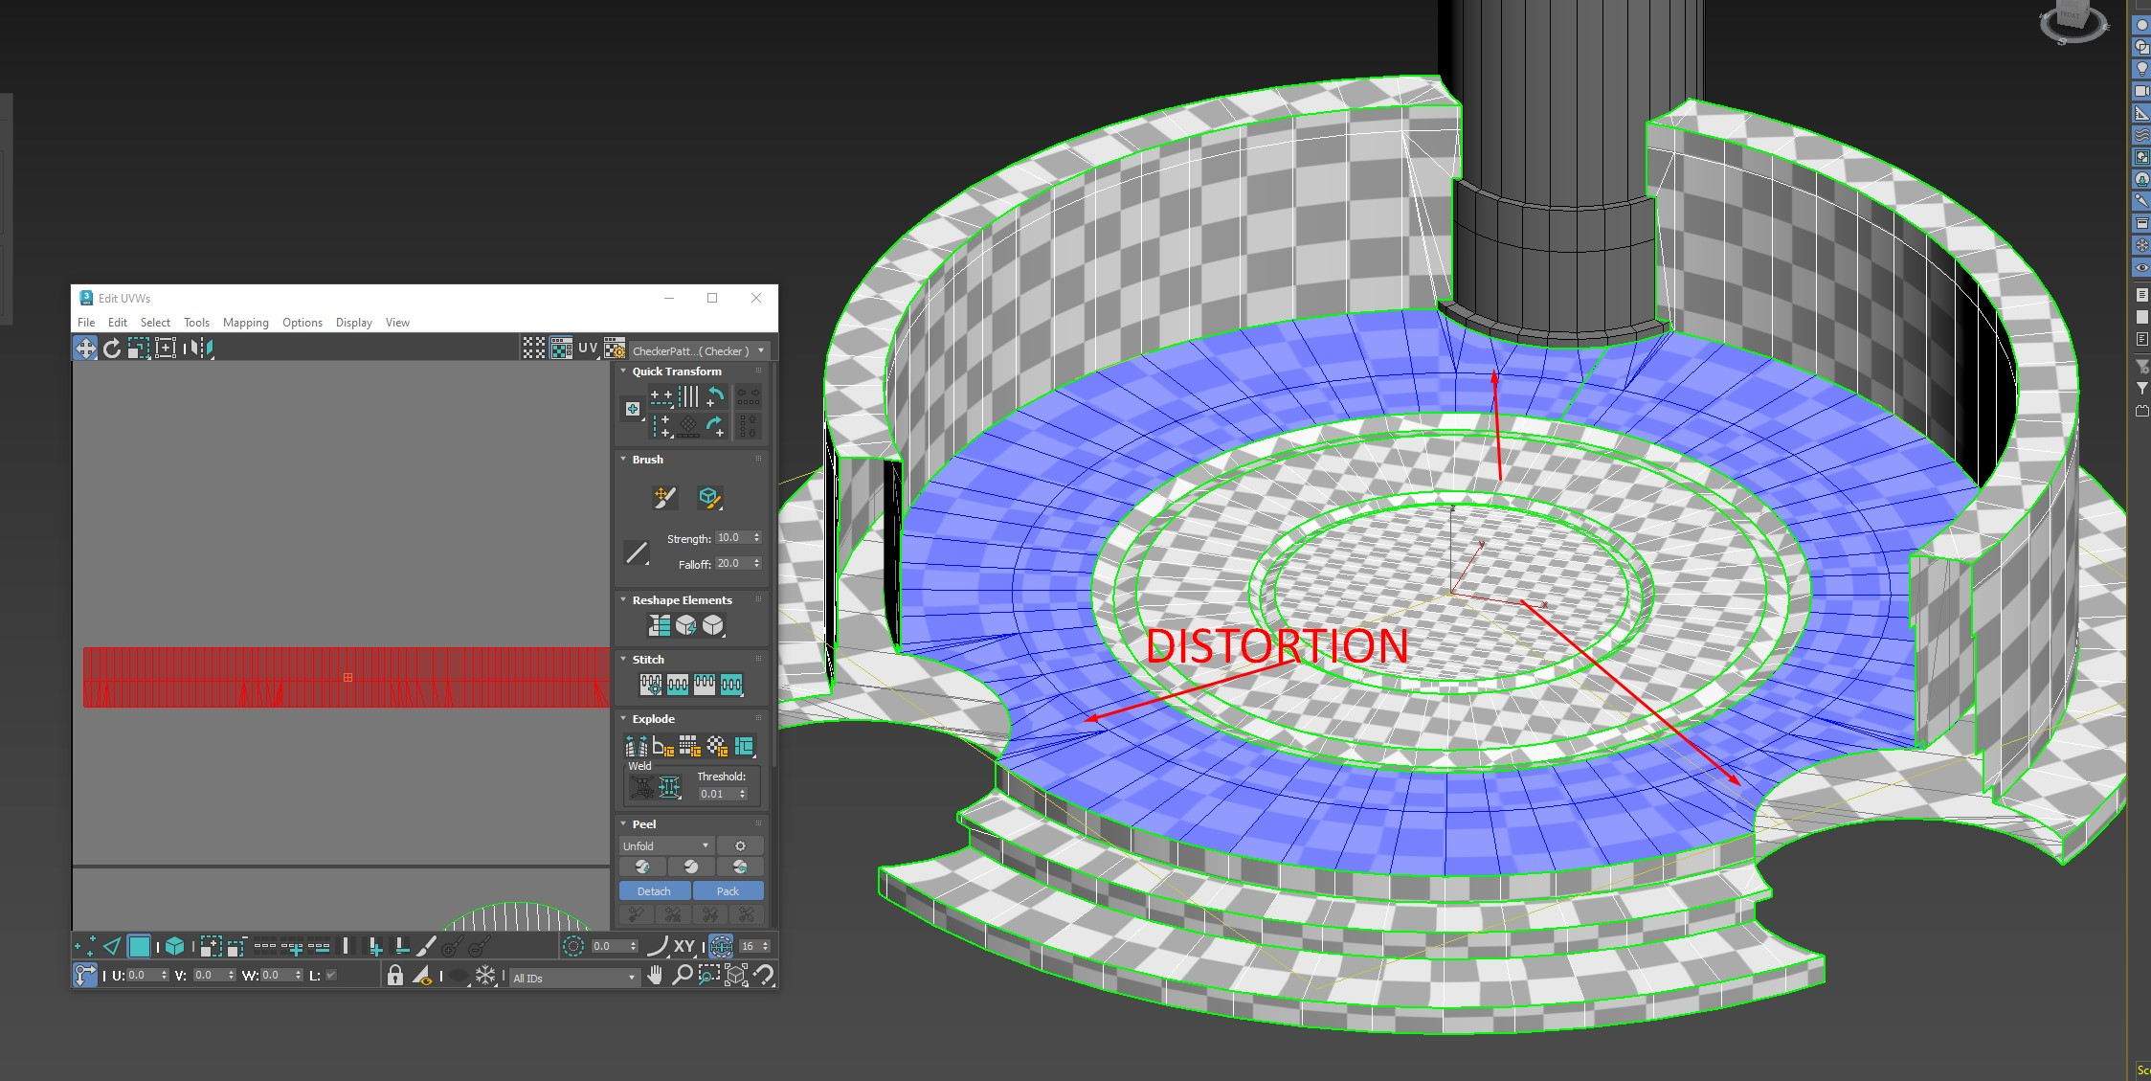This screenshot has height=1081, width=2151.
Task: Click Stitch Custom icon
Action: (731, 685)
